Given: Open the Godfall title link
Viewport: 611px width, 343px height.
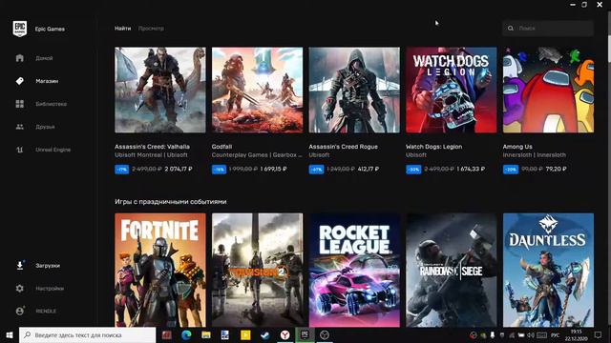Looking at the screenshot, I should (x=221, y=147).
